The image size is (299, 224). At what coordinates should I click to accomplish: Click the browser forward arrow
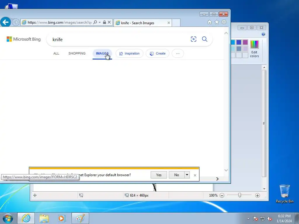click(x=16, y=22)
